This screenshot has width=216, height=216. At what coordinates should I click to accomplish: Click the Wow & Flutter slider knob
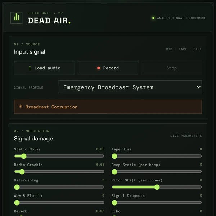point(17,203)
